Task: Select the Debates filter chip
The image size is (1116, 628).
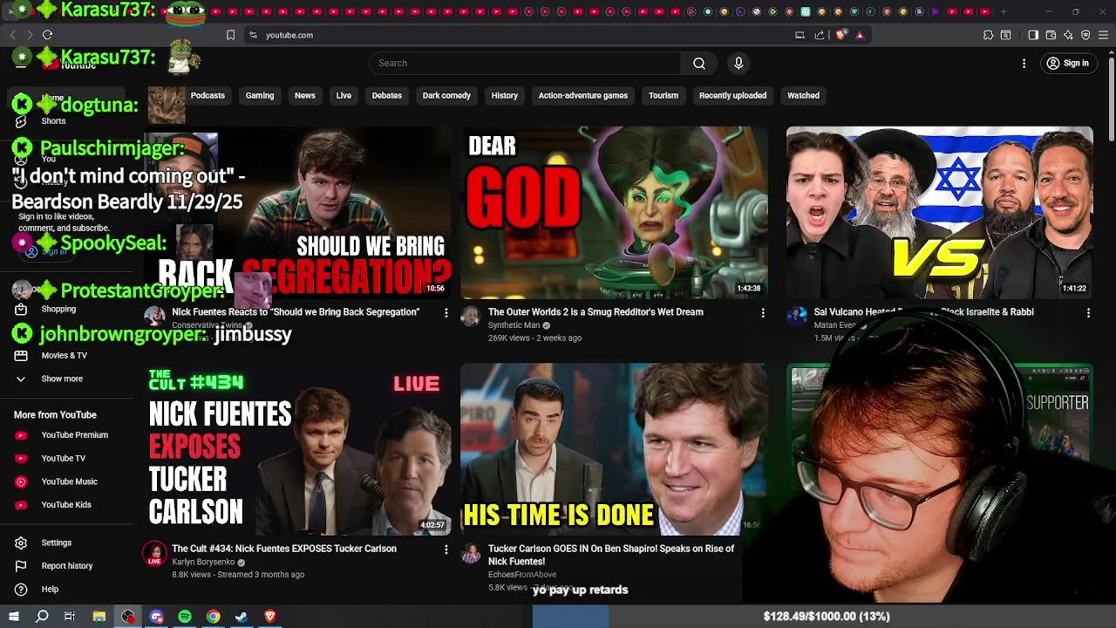Action: (387, 95)
